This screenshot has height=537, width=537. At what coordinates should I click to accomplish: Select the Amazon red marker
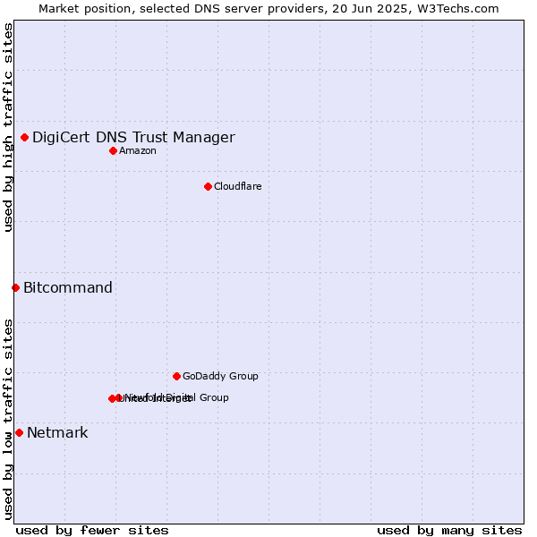tap(114, 150)
